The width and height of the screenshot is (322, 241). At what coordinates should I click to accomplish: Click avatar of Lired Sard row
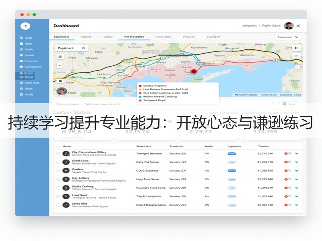click(x=66, y=196)
